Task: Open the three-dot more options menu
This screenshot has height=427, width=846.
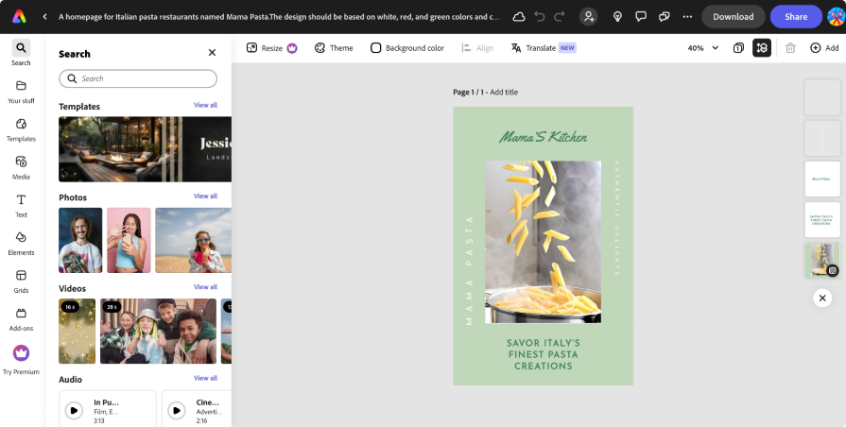Action: point(686,17)
